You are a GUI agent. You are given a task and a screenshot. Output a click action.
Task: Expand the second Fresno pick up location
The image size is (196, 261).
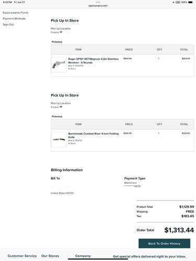pyautogui.click(x=56, y=107)
